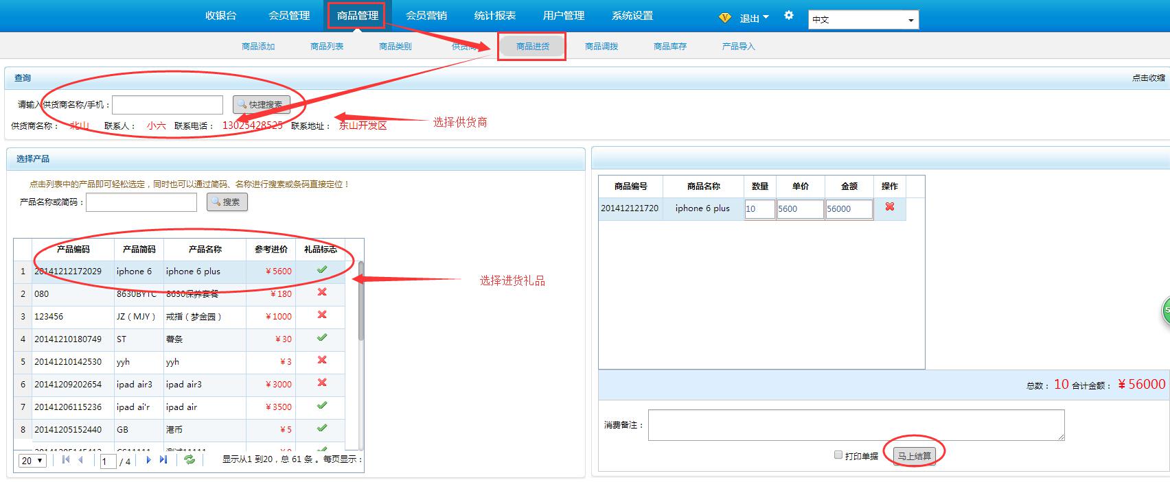Go to the previous page of product list
Image resolution: width=1170 pixels, height=482 pixels.
[81, 460]
